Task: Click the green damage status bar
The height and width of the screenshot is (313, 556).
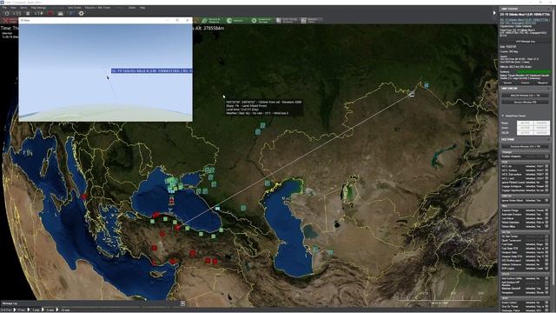Action: 533,71
